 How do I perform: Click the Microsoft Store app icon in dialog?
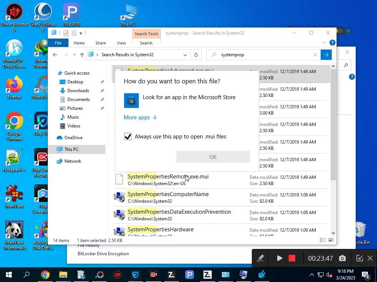(x=131, y=101)
